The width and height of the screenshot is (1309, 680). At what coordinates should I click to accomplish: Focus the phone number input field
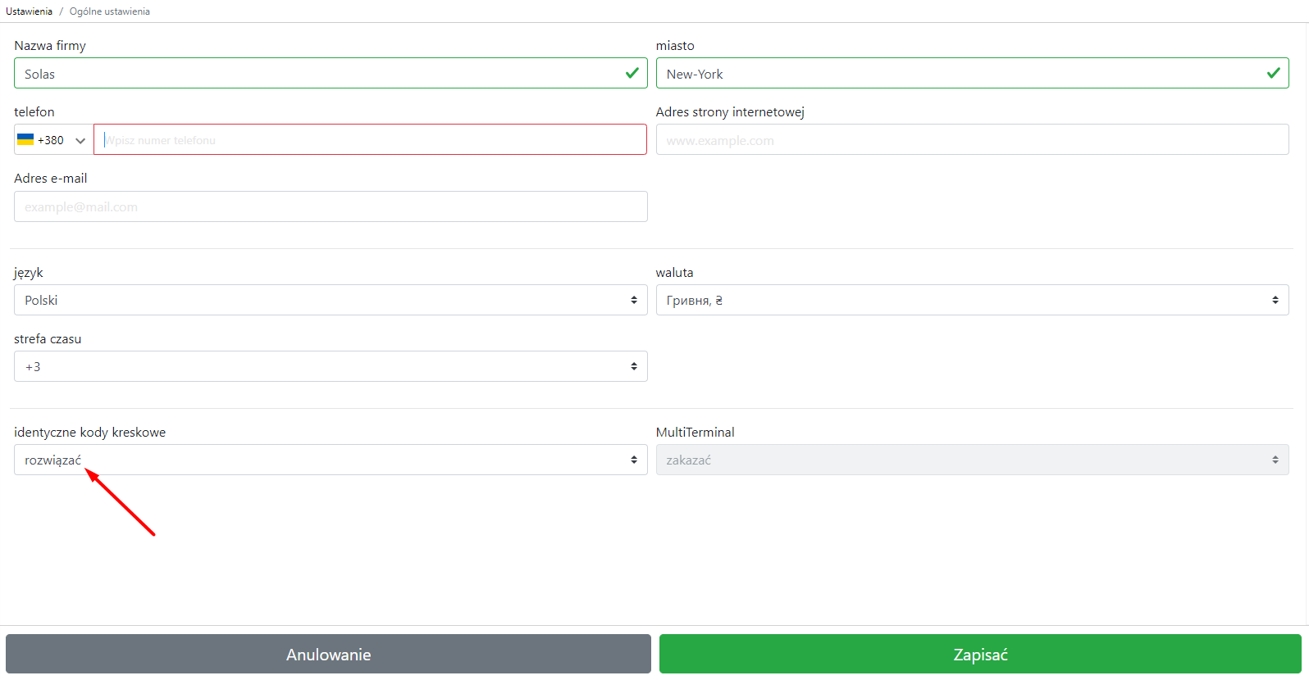coord(369,140)
